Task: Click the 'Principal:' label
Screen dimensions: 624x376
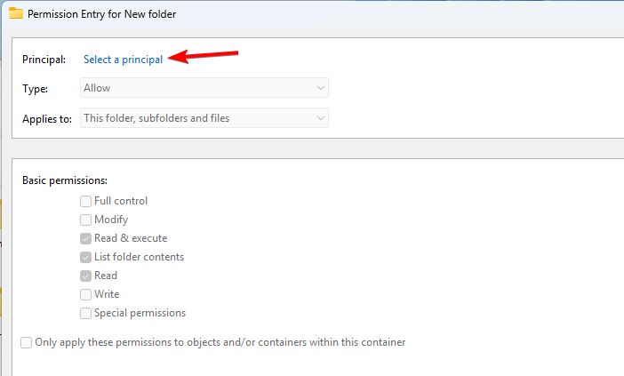Action: click(44, 60)
